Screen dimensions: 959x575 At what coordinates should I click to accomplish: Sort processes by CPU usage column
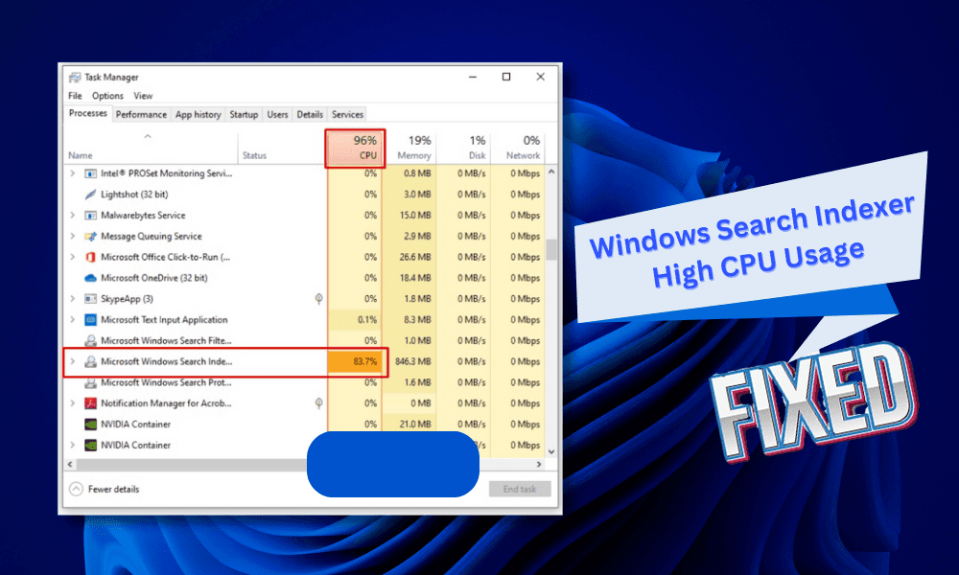(x=355, y=148)
